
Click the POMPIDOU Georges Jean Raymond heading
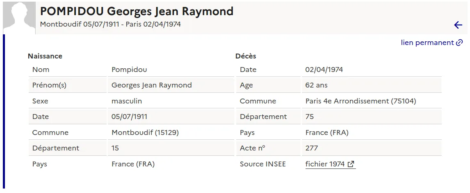point(137,11)
